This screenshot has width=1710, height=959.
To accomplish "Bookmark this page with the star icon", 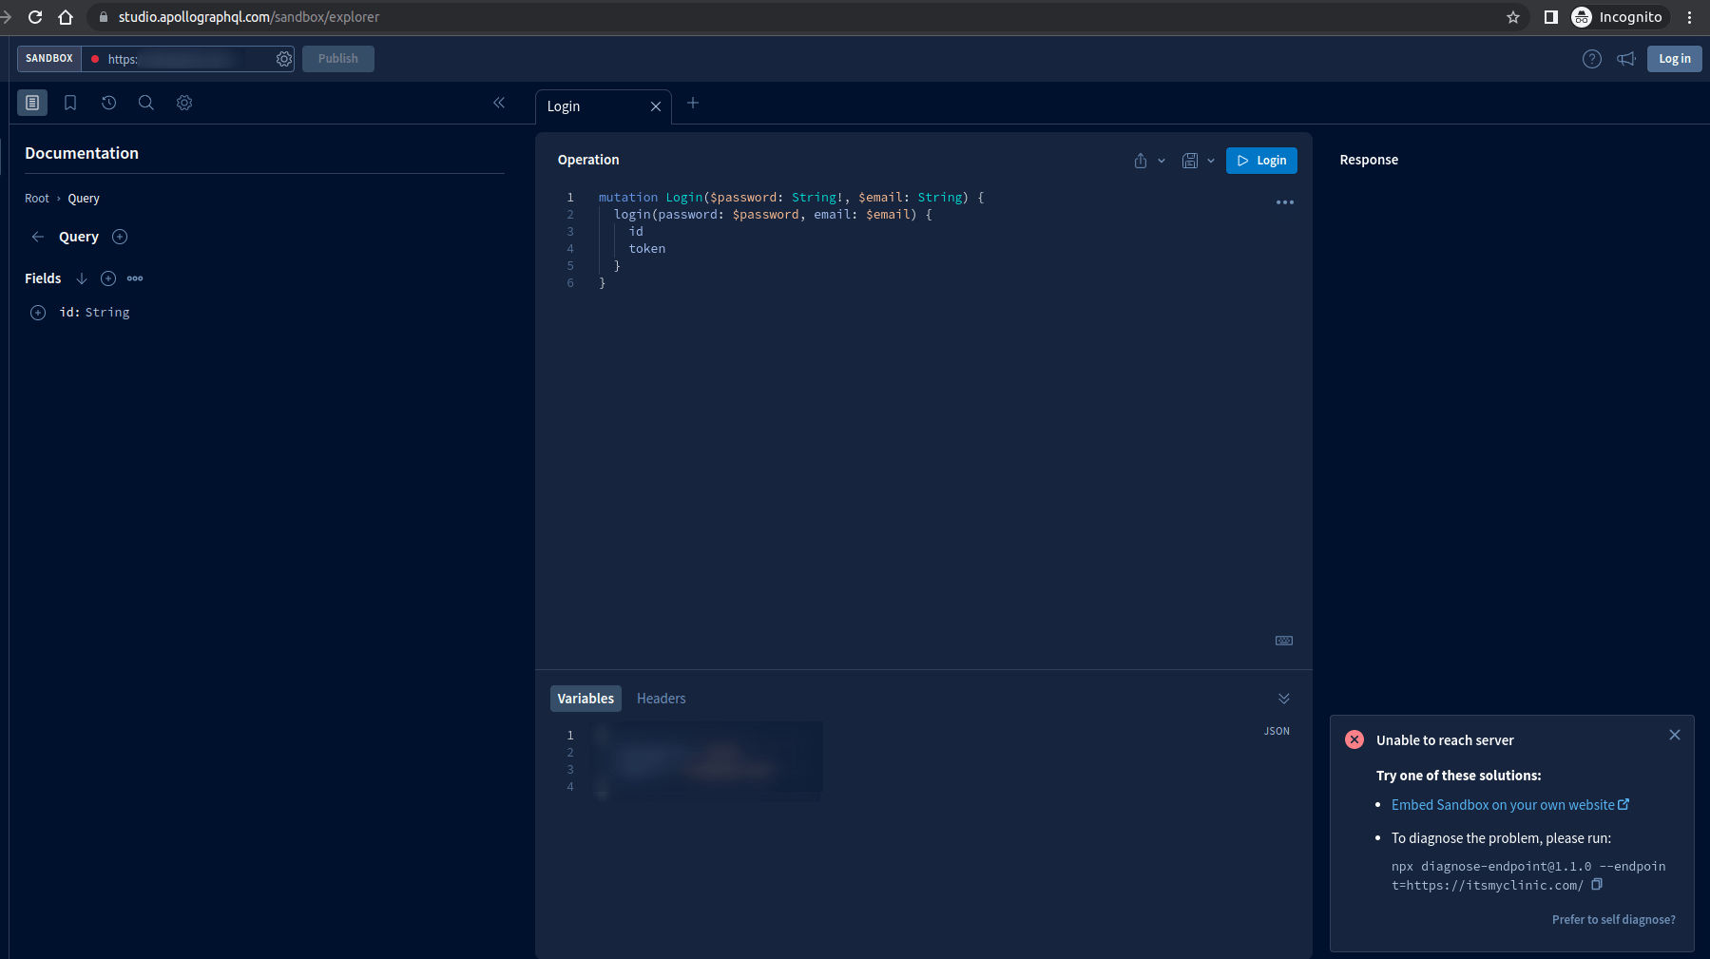I will tap(1513, 17).
